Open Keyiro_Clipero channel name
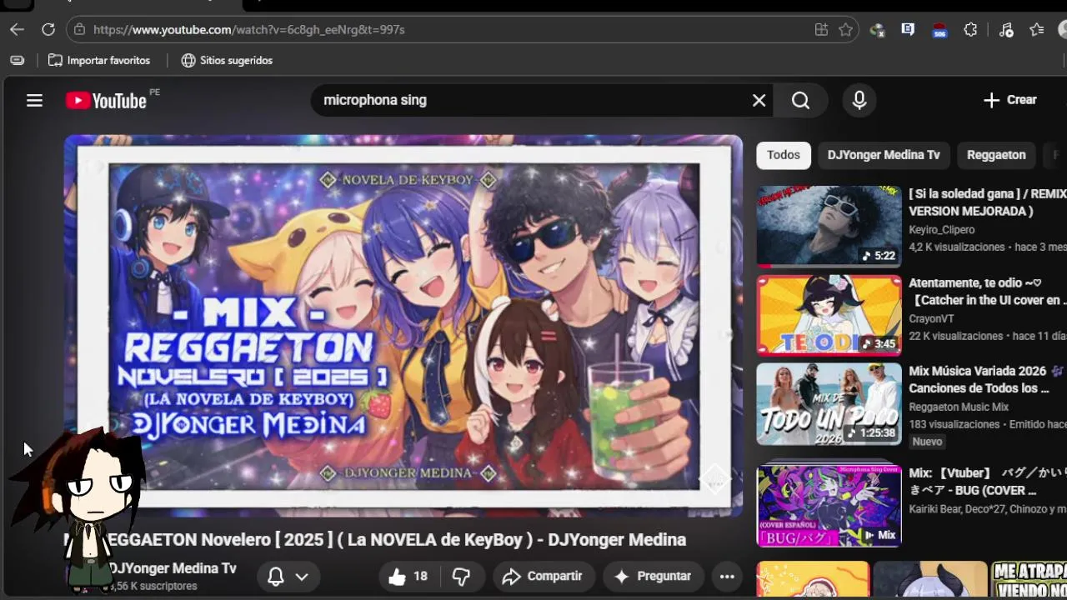 point(941,230)
